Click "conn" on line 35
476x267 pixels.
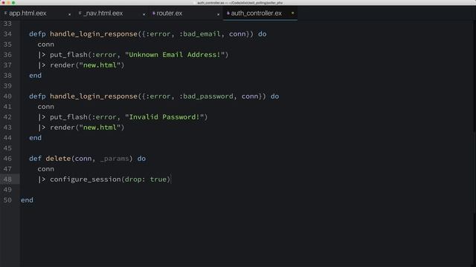[x=46, y=44]
